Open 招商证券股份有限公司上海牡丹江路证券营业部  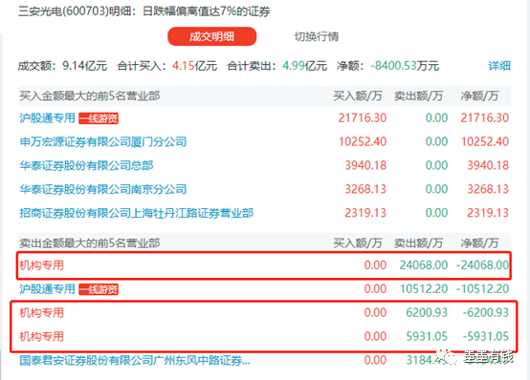(137, 213)
